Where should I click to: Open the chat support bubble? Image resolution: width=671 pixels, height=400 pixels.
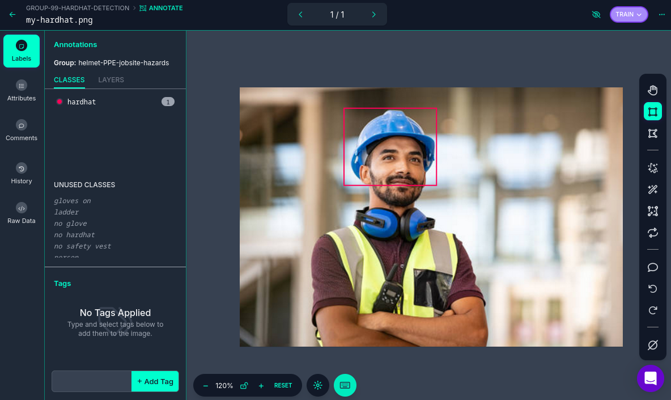pyautogui.click(x=651, y=378)
